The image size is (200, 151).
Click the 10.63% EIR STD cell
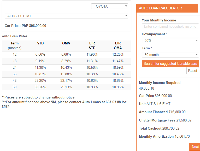coord(92,80)
